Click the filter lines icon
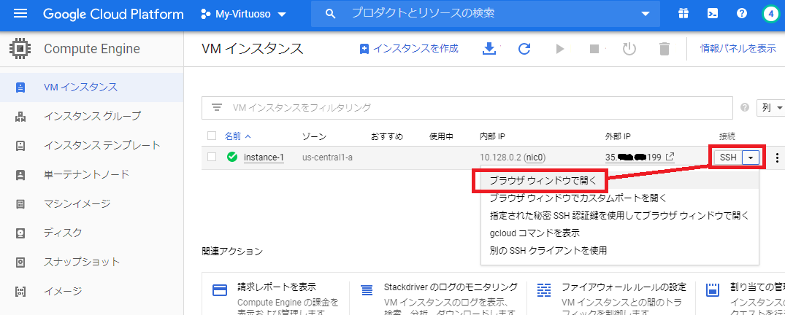785x315 pixels. coord(217,107)
